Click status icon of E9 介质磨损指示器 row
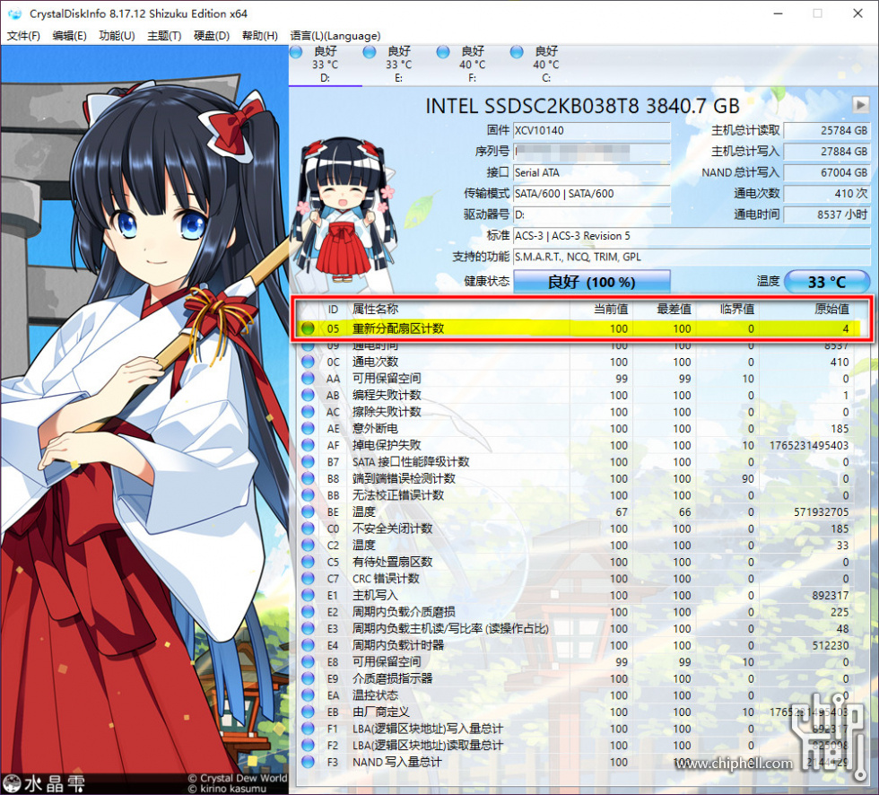 click(308, 679)
